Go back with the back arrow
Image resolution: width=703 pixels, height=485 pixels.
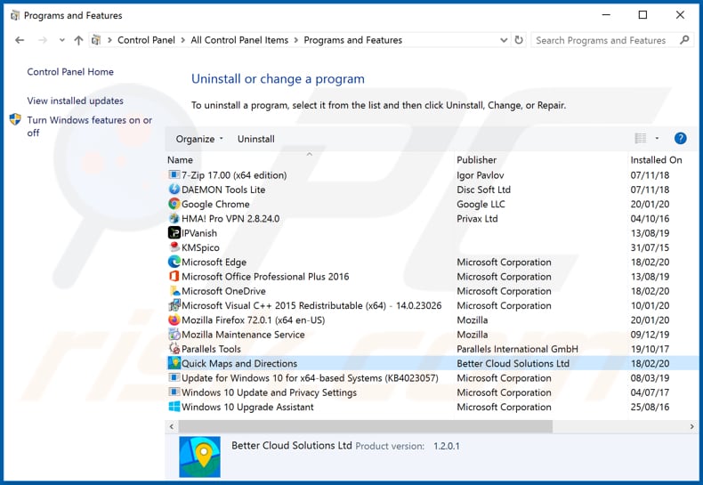(20, 40)
